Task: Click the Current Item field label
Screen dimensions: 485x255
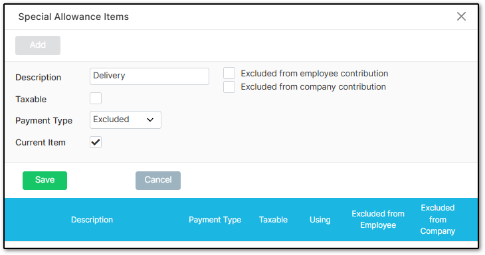Action: click(x=41, y=143)
